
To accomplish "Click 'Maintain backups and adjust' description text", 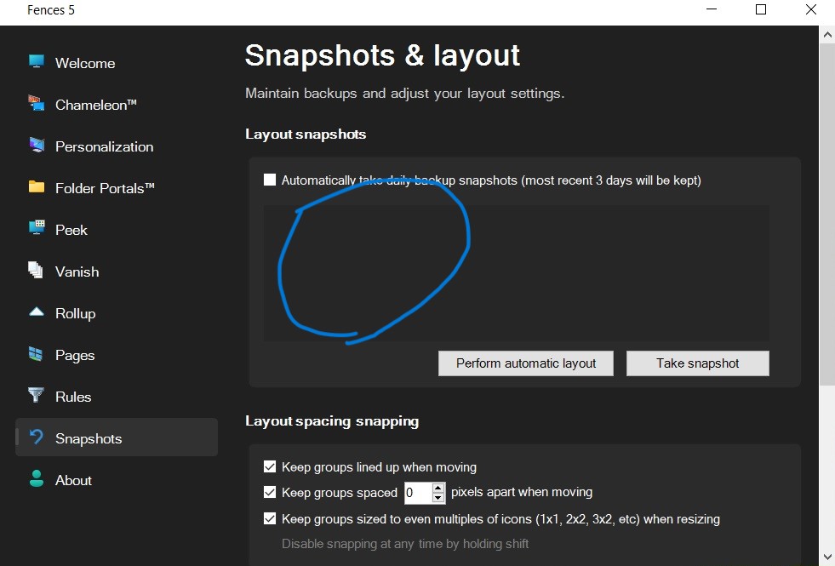I will click(x=404, y=93).
